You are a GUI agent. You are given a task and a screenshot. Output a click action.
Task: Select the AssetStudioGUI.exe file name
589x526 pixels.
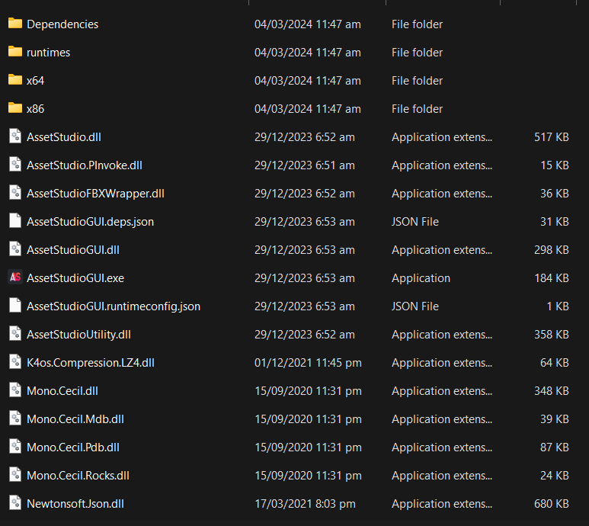click(75, 278)
